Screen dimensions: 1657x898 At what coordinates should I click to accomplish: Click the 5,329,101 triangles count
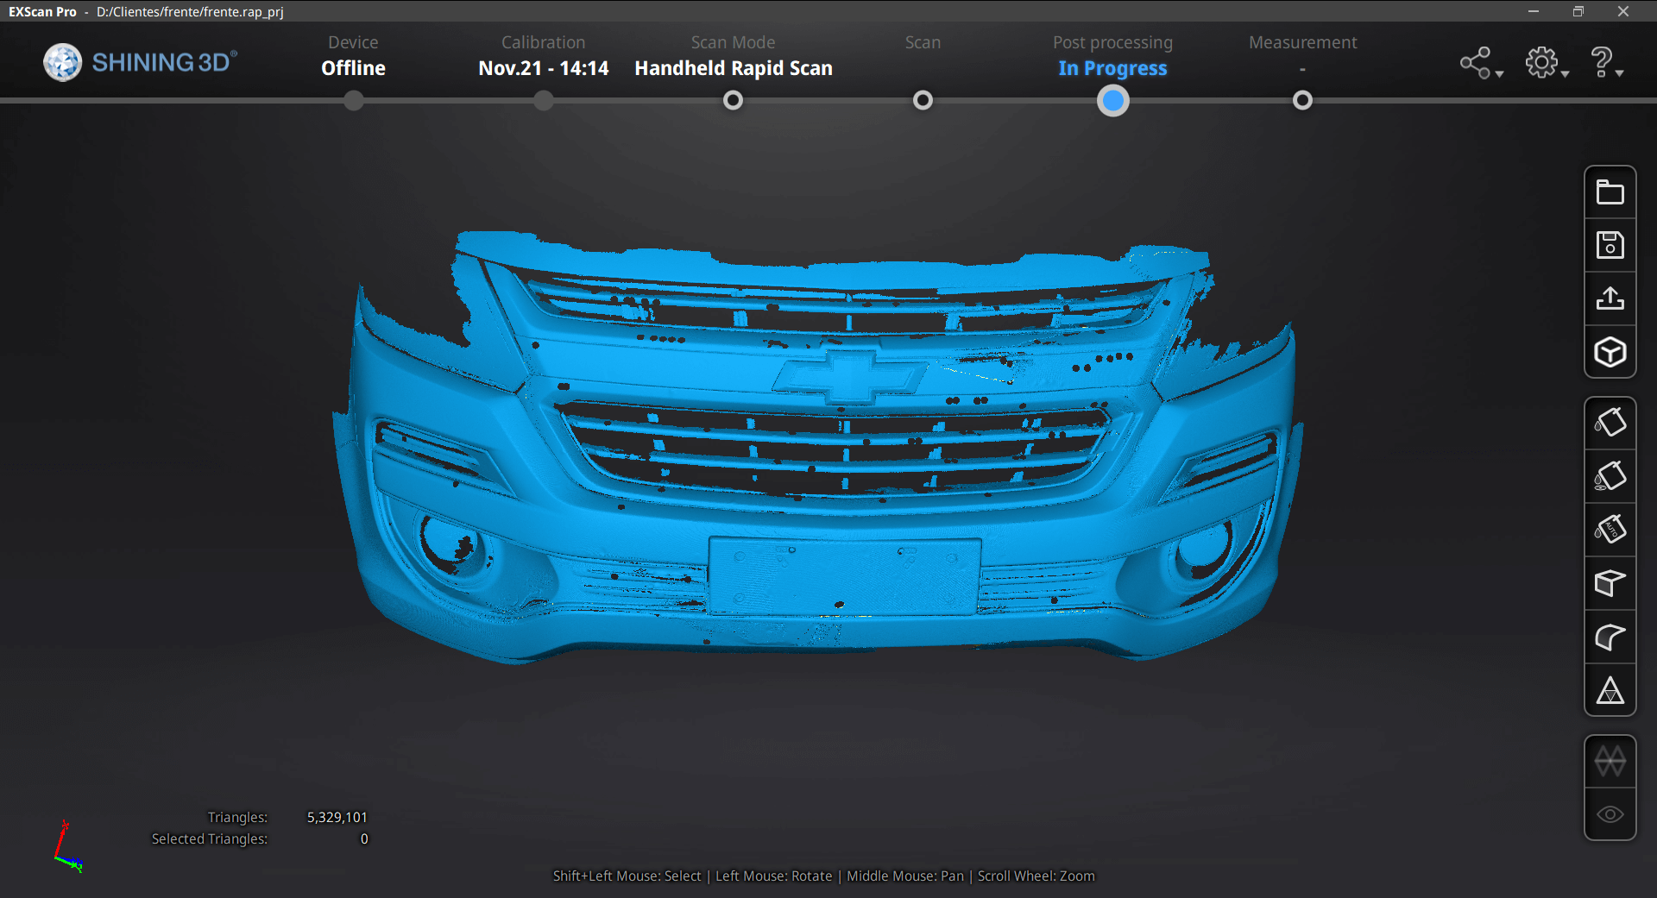337,817
